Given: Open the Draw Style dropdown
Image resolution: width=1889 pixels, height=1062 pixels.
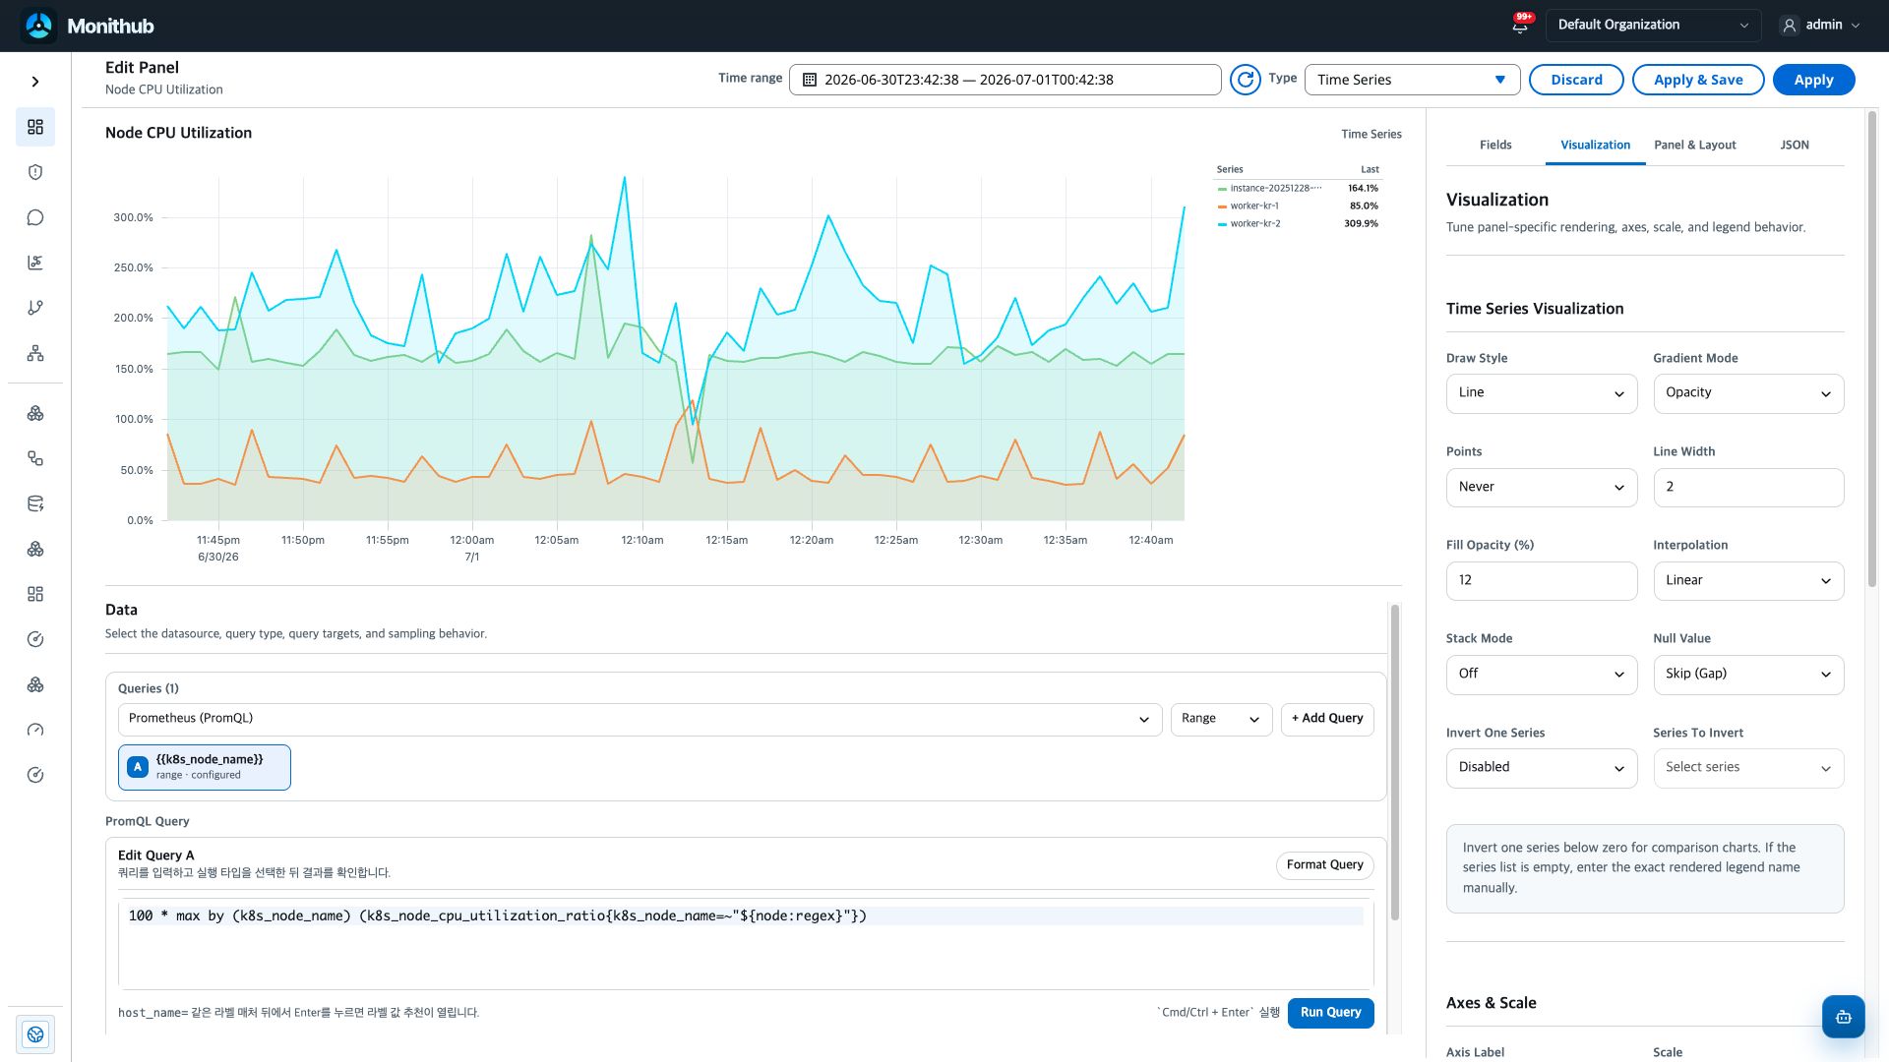Looking at the screenshot, I should coord(1542,393).
